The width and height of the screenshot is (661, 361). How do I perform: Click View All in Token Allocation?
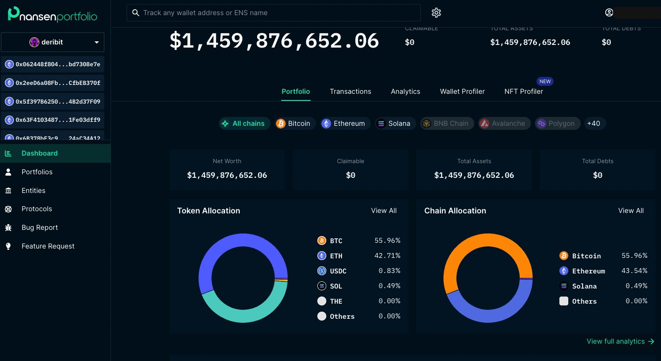click(x=384, y=211)
